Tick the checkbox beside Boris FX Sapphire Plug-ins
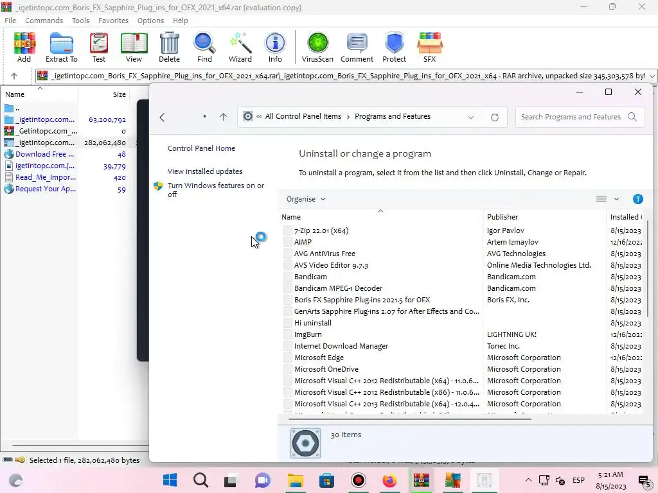658x493 pixels. coord(287,300)
